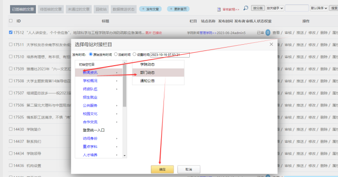This screenshot has width=338, height=177.
Task: Click plus icon on publish article button
Action: tap(143, 9)
